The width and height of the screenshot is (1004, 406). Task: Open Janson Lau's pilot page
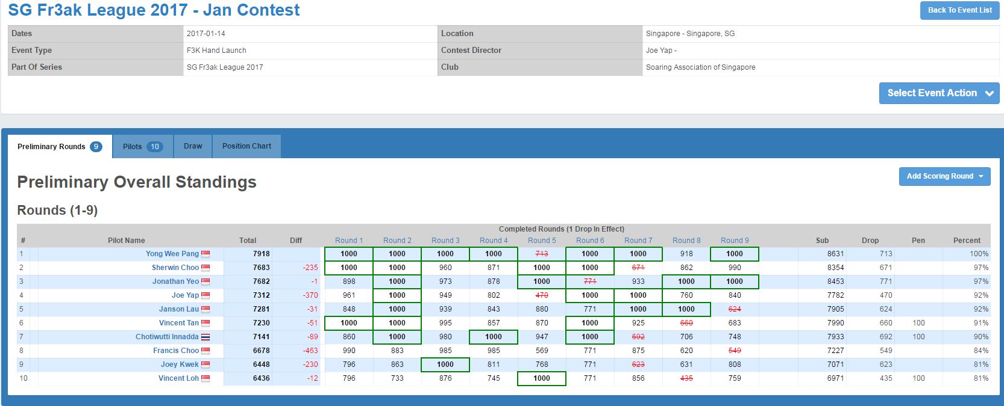178,309
